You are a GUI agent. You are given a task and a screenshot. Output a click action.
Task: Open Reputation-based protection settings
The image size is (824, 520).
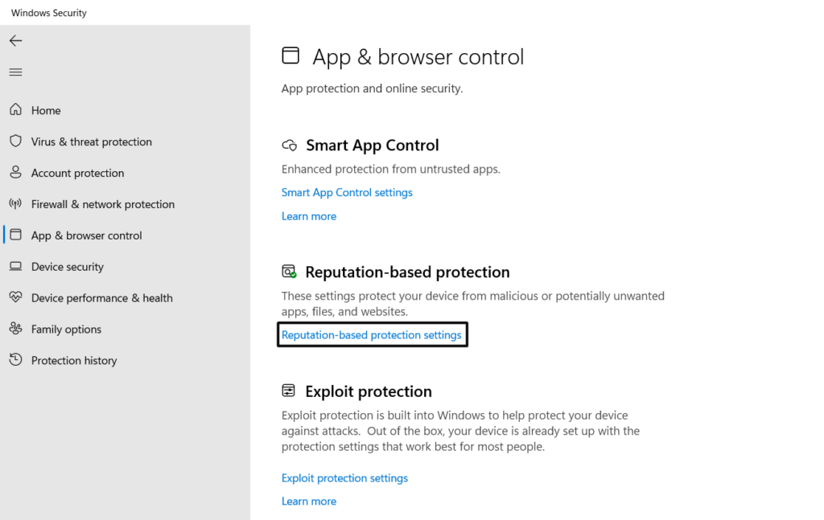pyautogui.click(x=372, y=335)
